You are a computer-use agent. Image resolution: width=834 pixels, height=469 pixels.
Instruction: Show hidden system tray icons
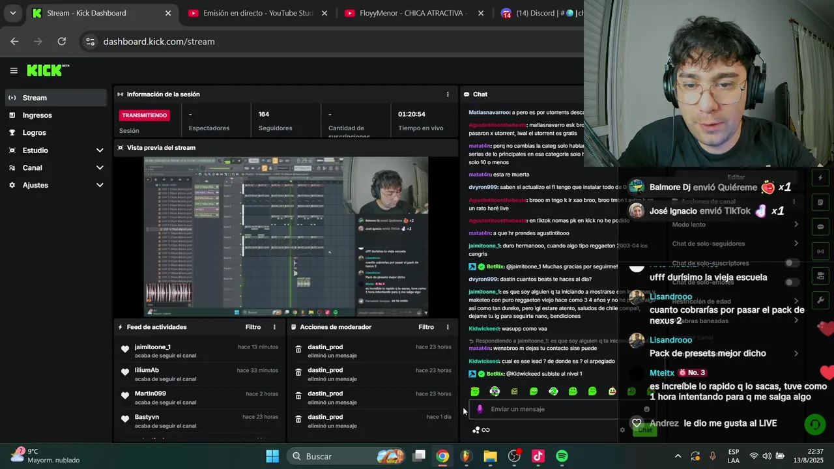(678, 456)
